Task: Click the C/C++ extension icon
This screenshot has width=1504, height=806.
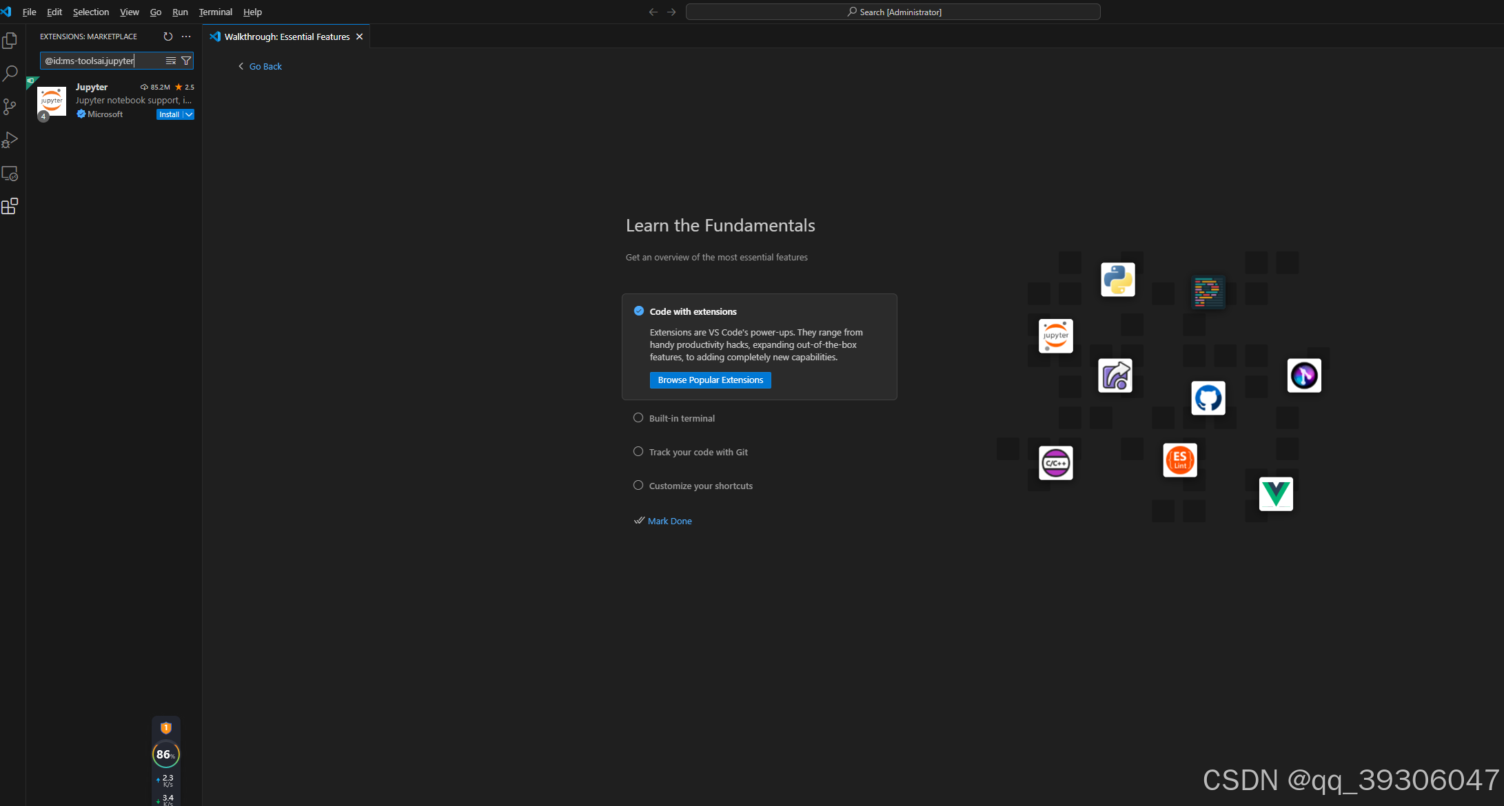Action: (1056, 463)
